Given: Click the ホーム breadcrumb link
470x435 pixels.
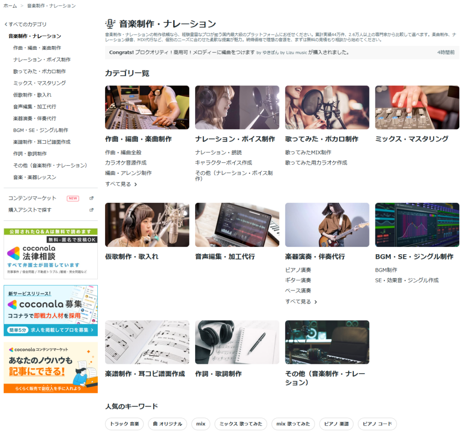Looking at the screenshot, I should [10, 6].
